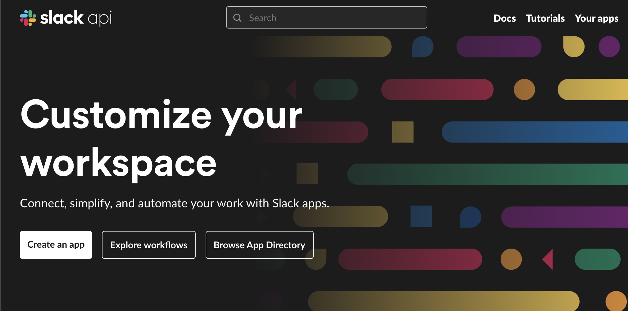Open the Tutorials menu
This screenshot has height=311, width=628.
[545, 18]
